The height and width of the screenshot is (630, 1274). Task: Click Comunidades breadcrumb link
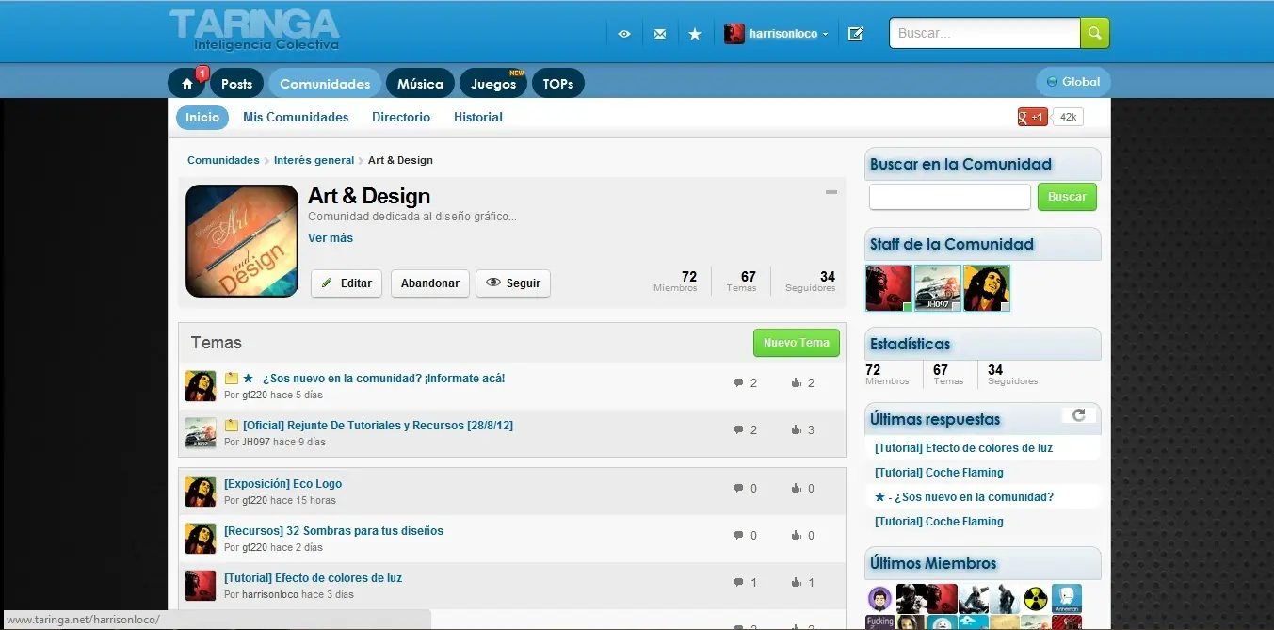click(223, 160)
